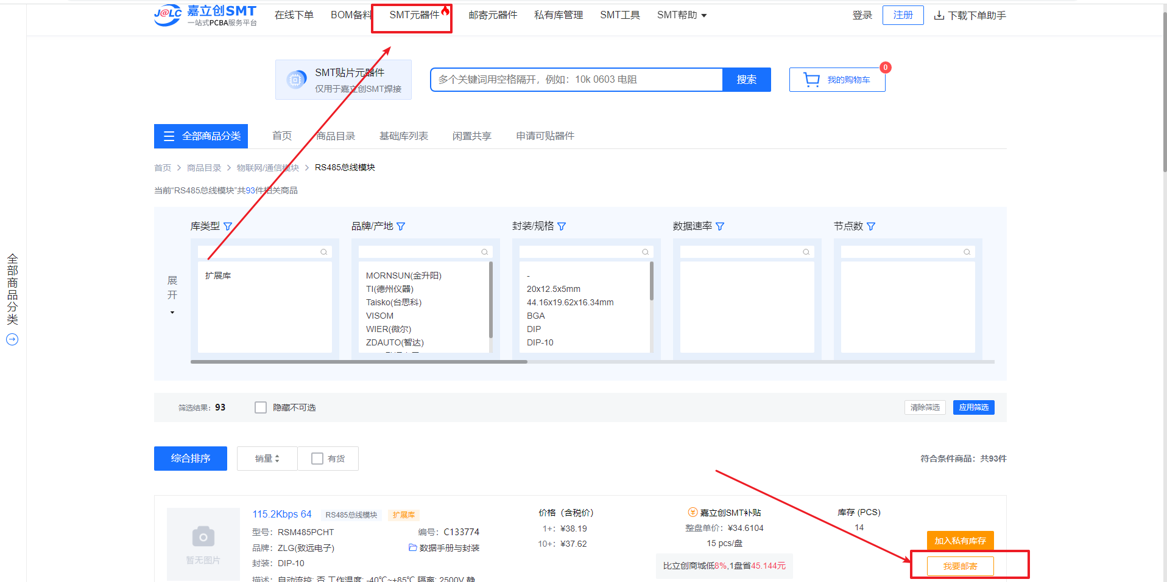Go to the 基础库列表 tab
The height and width of the screenshot is (582, 1167).
coord(403,136)
